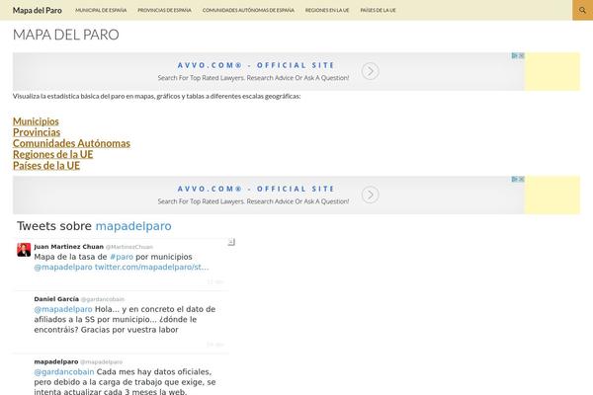Click the lower AVVO.COM Official Site ad title

coord(256,189)
